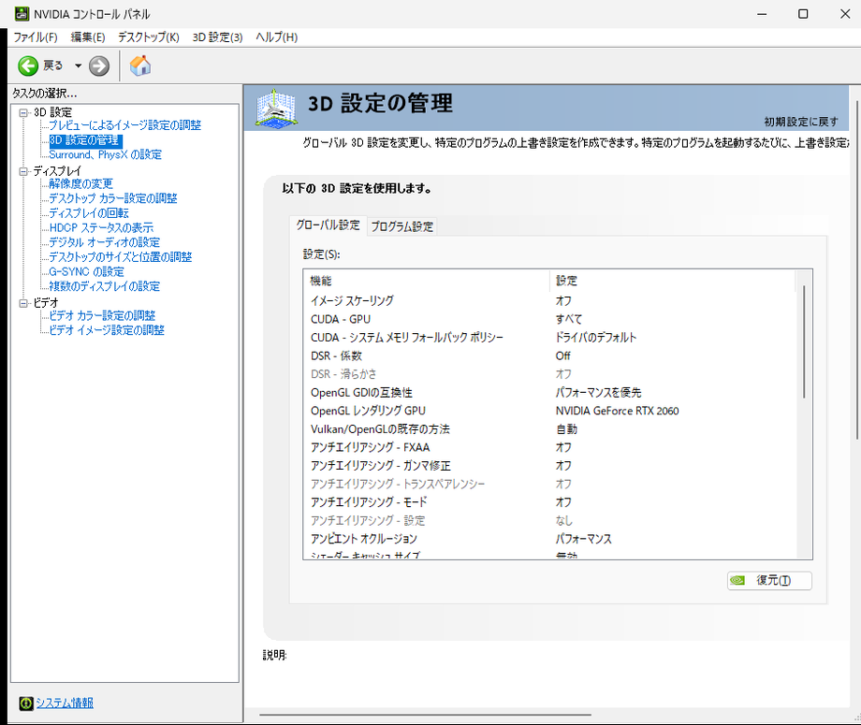Select the DSR - 係数 row

(x=549, y=355)
